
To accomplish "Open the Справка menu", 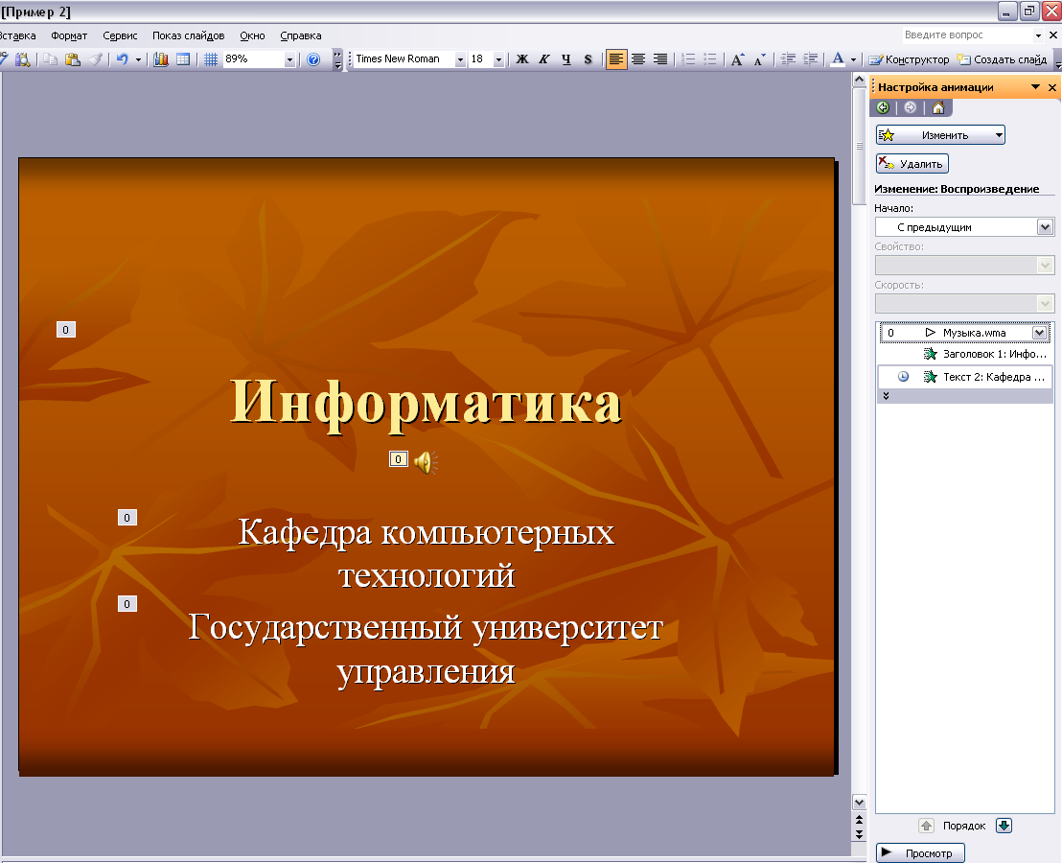I will 301,35.
